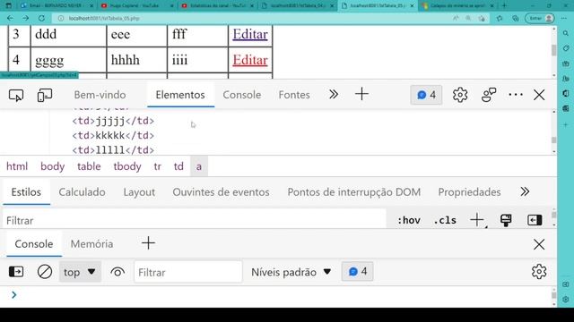The height and width of the screenshot is (322, 574).
Task: Expand more DevTools tabs chevron
Action: (333, 95)
